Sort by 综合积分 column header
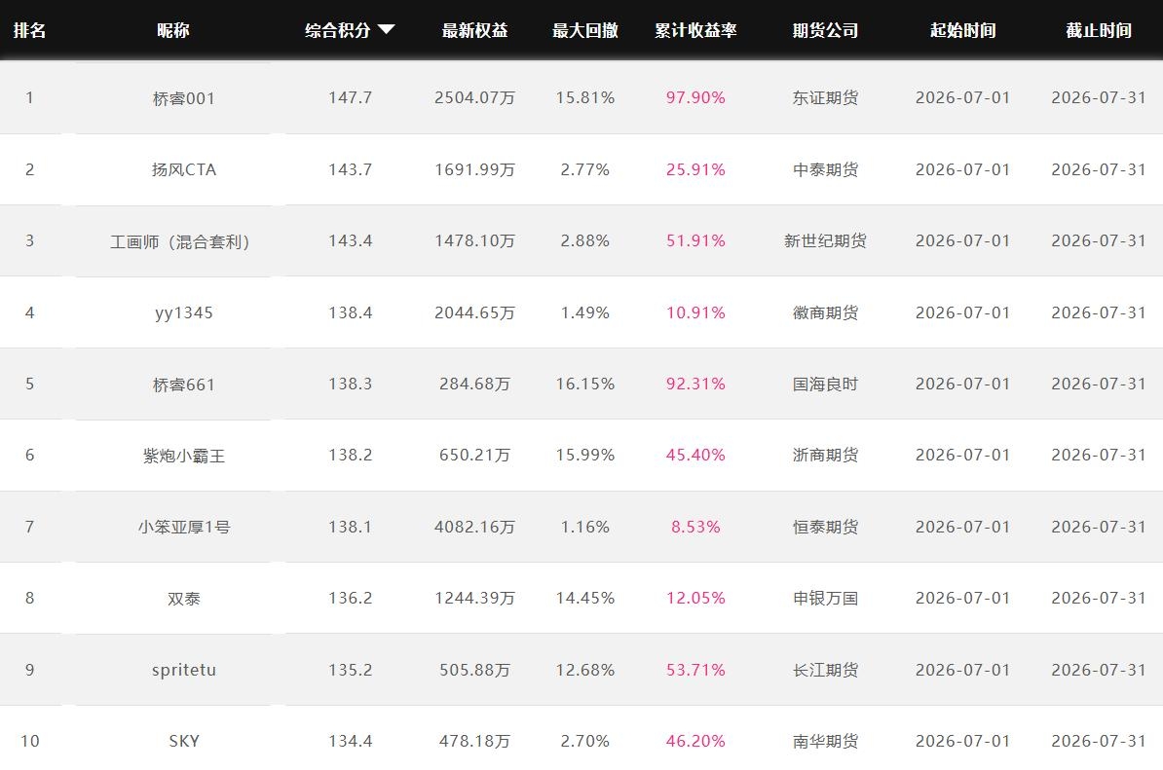The height and width of the screenshot is (770, 1163). tap(337, 30)
